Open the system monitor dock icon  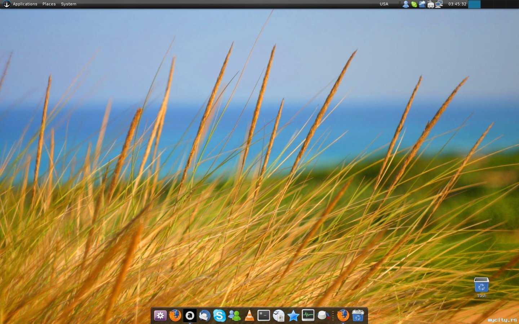coord(308,316)
